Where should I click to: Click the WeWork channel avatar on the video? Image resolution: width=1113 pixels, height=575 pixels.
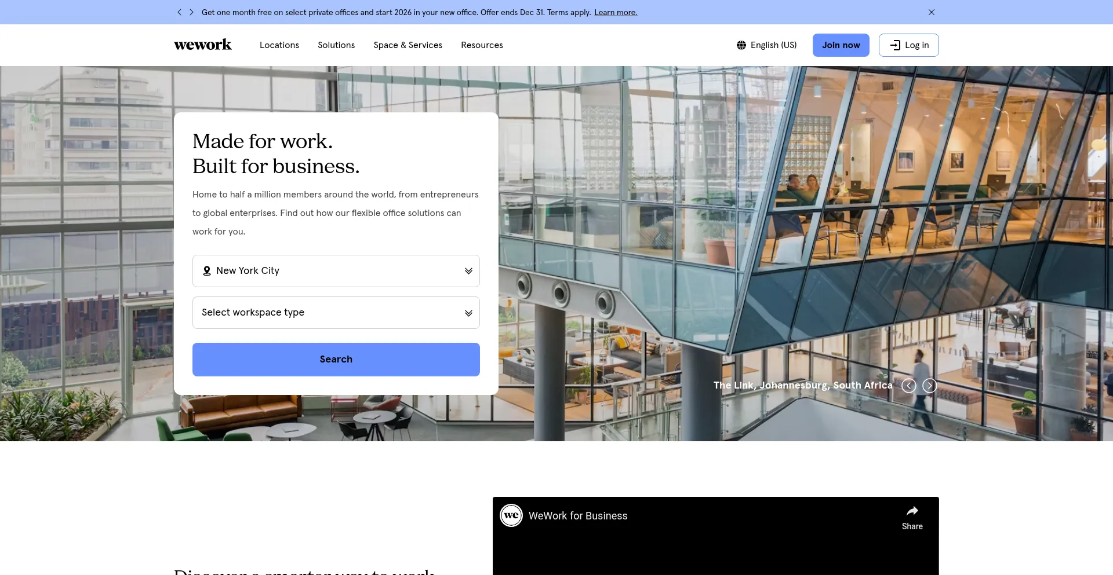(511, 515)
